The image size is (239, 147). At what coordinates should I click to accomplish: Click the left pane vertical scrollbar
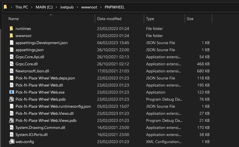[x=1, y=88]
